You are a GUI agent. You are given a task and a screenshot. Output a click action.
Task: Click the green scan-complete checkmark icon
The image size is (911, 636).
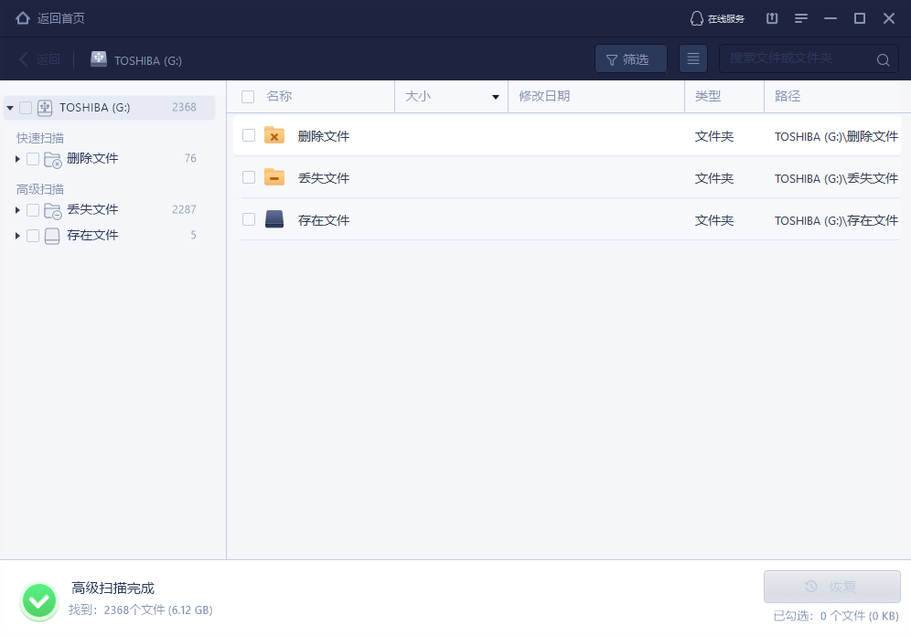[38, 600]
